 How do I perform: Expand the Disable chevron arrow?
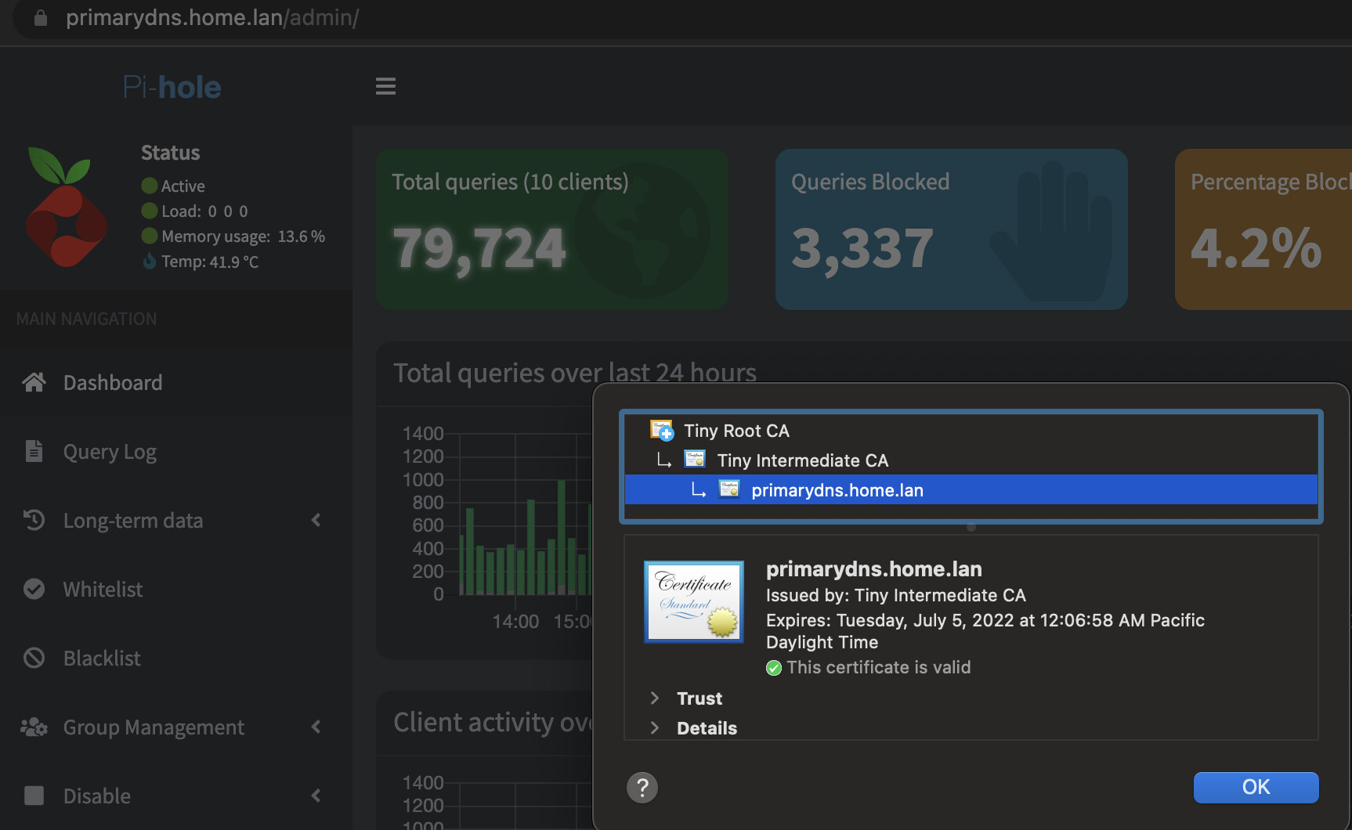(316, 796)
